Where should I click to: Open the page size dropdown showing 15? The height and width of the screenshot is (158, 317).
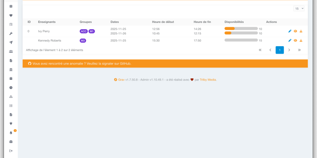pyautogui.click(x=299, y=8)
